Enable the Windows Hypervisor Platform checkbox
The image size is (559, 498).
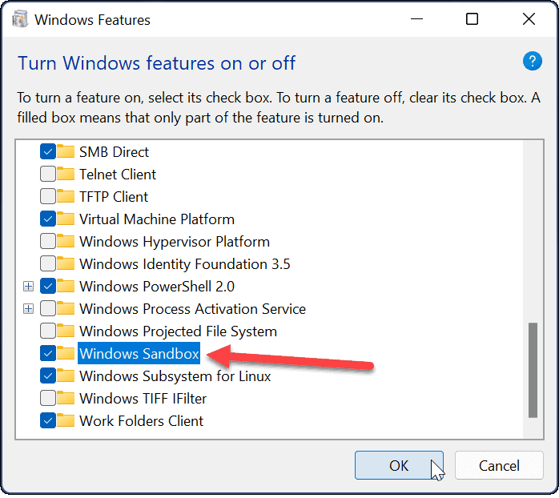click(47, 241)
